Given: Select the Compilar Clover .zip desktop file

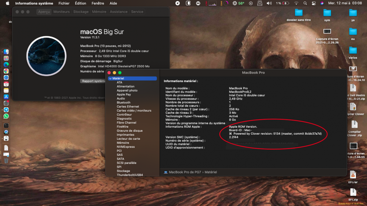Looking at the screenshot, I should coord(355,128).
